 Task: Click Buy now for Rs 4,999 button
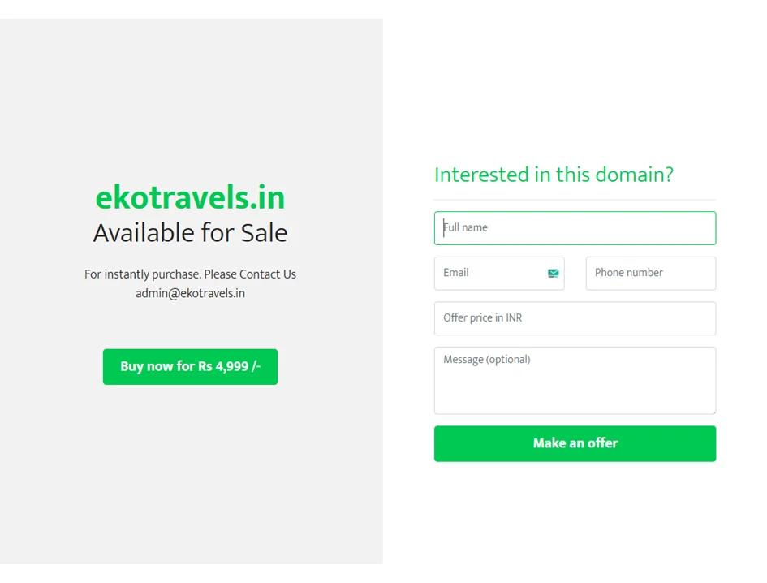(190, 367)
